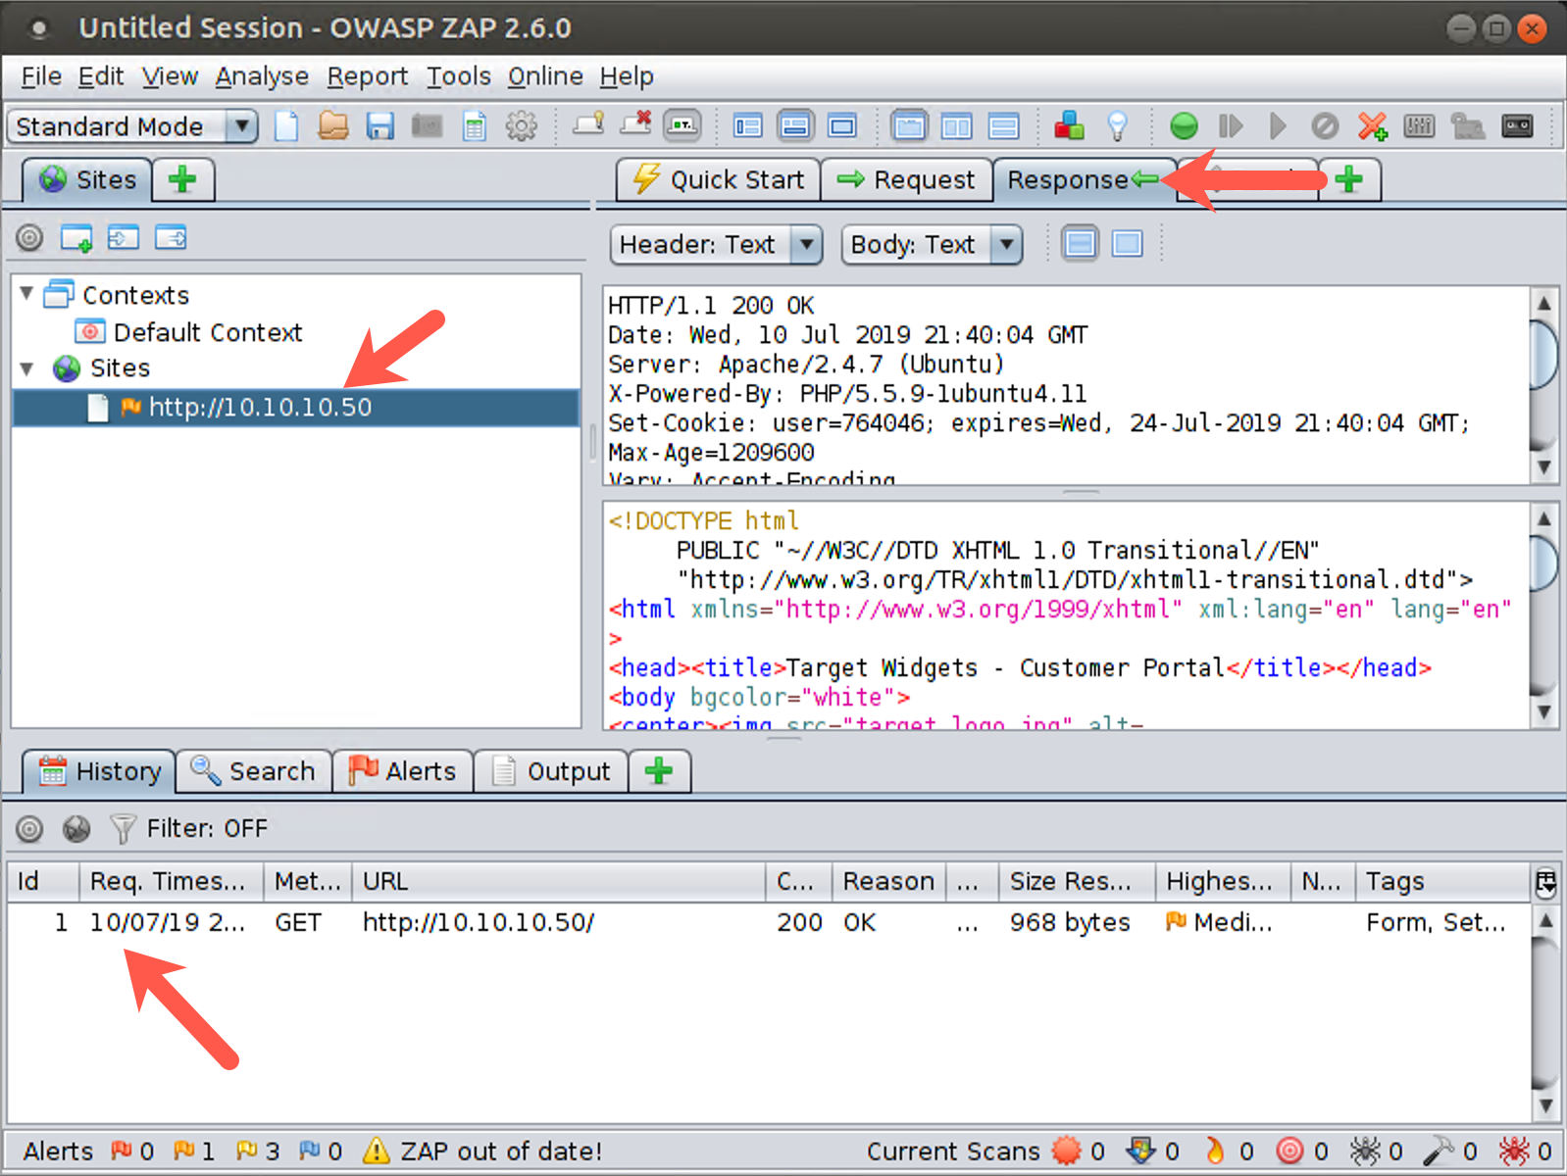Collapse the Contexts tree node
This screenshot has width=1567, height=1176.
pyautogui.click(x=27, y=293)
